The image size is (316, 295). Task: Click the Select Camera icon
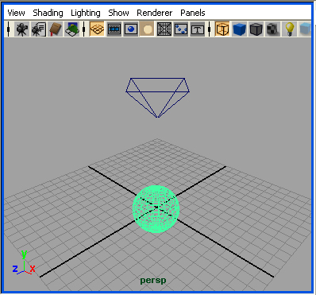pos(22,29)
